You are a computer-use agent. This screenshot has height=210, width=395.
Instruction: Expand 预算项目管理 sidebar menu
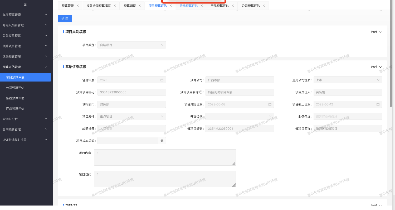(x=26, y=46)
